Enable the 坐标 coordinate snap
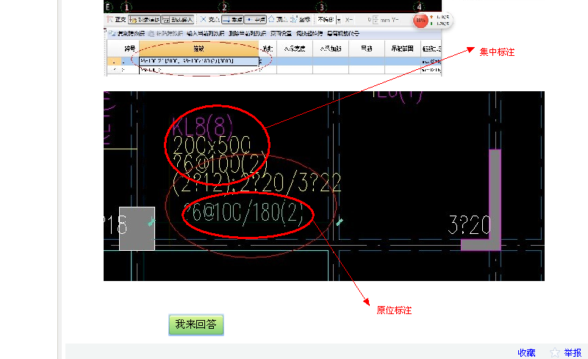The width and height of the screenshot is (588, 359). click(301, 20)
